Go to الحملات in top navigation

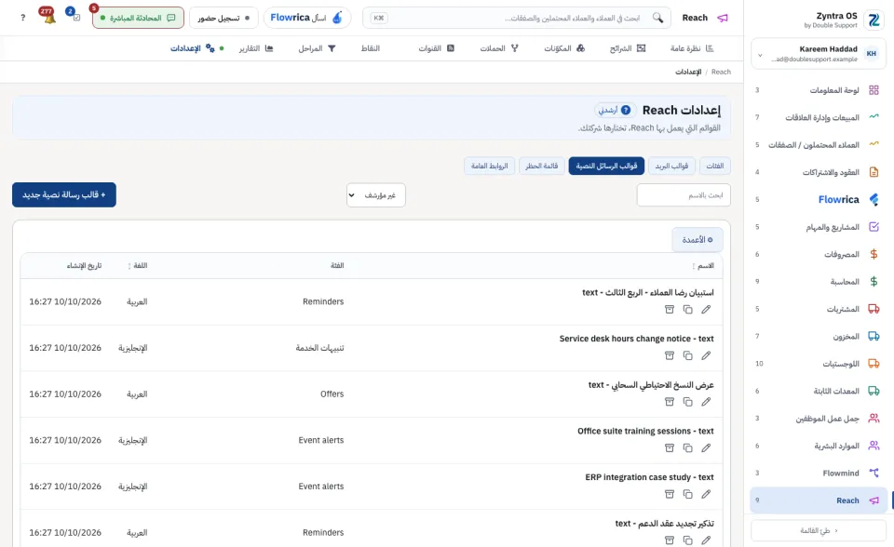(x=499, y=48)
